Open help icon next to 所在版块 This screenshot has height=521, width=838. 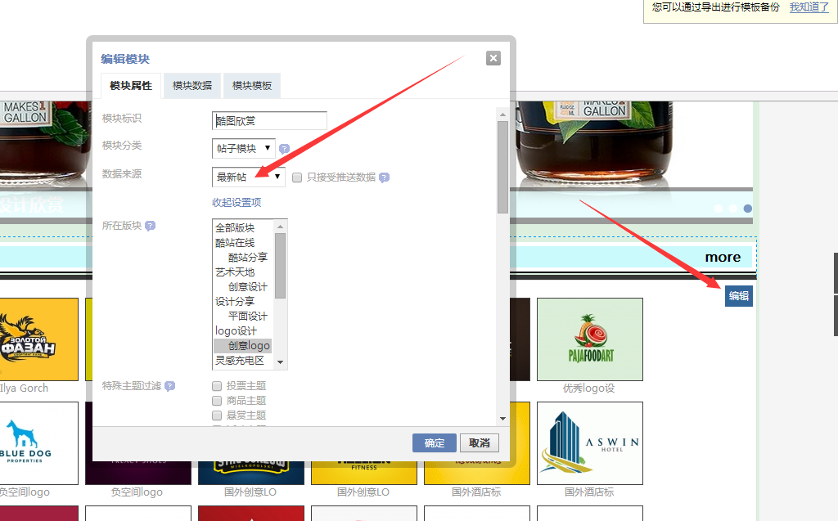151,226
